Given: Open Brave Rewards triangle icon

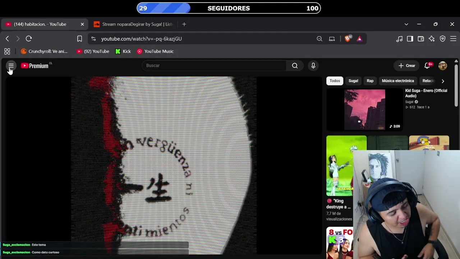Looking at the screenshot, I should coord(359,38).
